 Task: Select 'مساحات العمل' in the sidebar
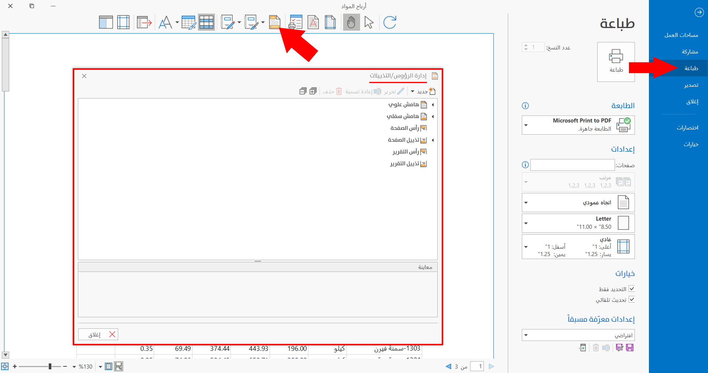coord(681,35)
